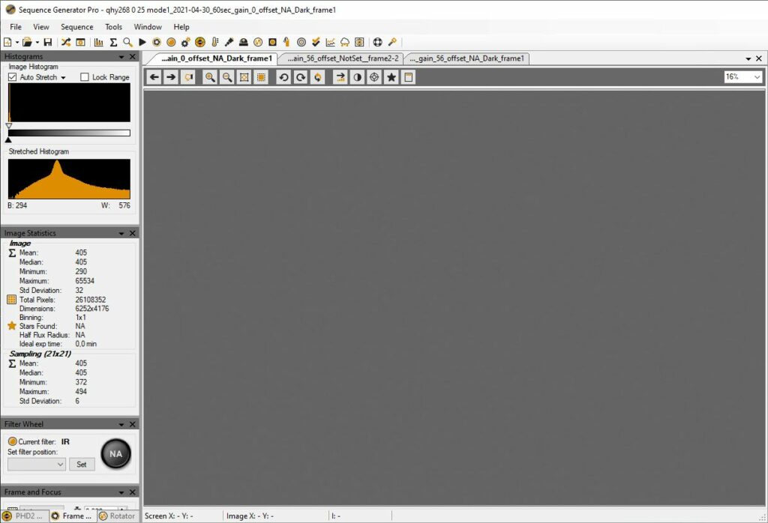This screenshot has width=768, height=523.
Task: Click the zoom out magnifier icon
Action: pyautogui.click(x=226, y=77)
